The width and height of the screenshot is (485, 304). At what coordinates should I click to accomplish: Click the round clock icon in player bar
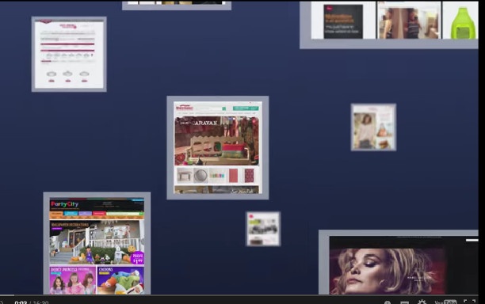(388, 302)
